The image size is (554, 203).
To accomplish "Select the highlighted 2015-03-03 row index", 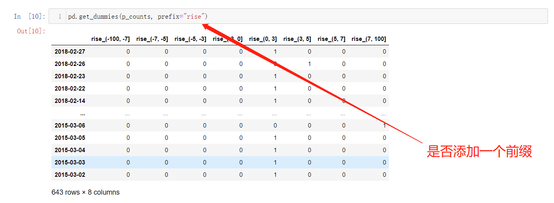I will (x=70, y=162).
